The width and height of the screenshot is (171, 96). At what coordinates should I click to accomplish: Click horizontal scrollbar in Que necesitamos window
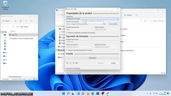(15, 77)
